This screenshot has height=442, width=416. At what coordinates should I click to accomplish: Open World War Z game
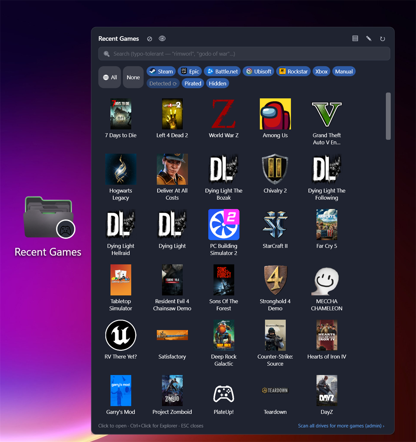(224, 114)
